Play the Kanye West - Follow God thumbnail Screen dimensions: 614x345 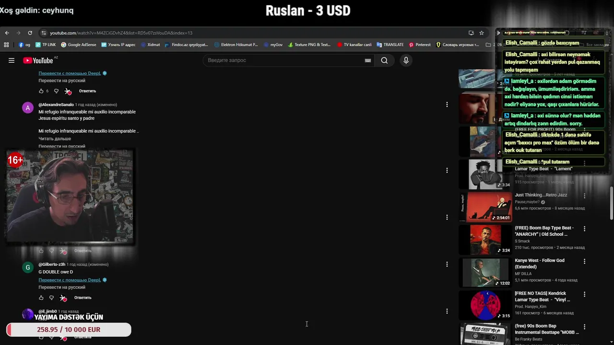click(x=485, y=272)
